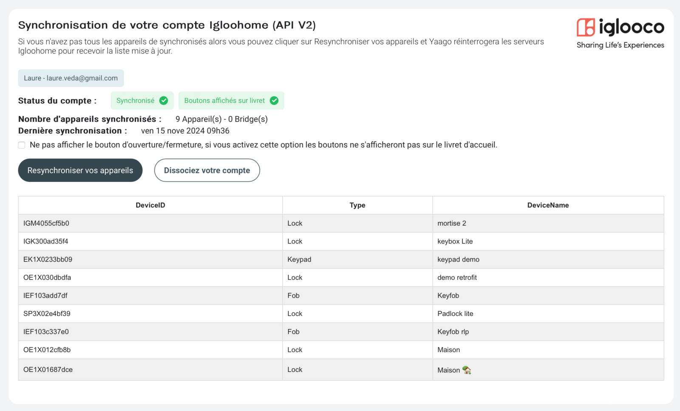Click the Type column header
680x411 pixels.
pos(357,205)
